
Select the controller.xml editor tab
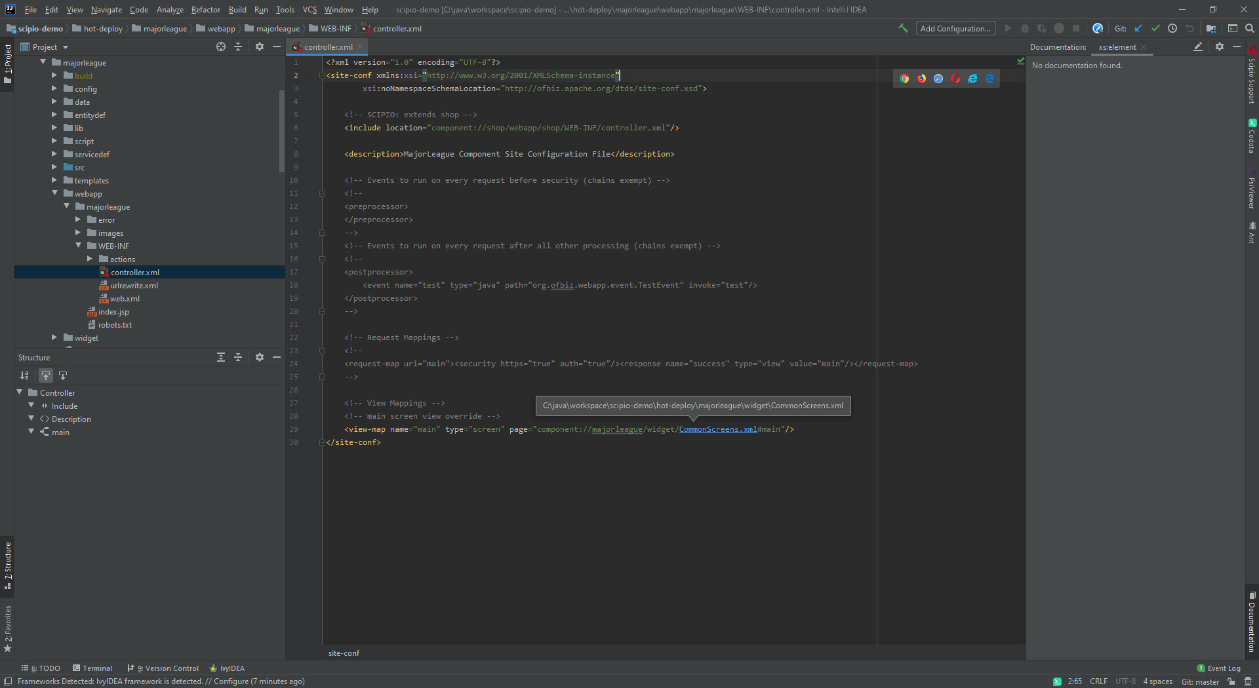point(328,47)
